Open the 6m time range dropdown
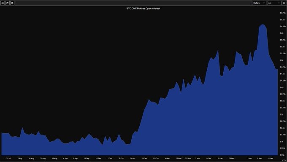The height and width of the screenshot is (162, 287). pos(274,3)
